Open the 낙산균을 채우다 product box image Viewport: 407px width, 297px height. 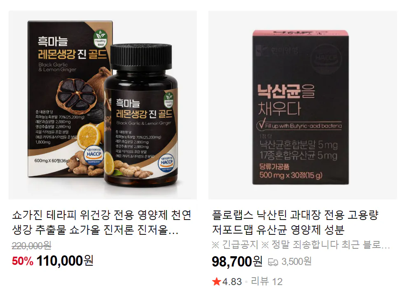pos(303,105)
